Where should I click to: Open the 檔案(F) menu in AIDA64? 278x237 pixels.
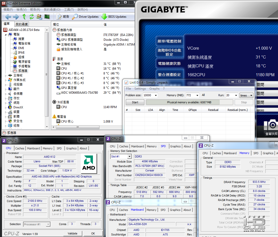[8, 10]
